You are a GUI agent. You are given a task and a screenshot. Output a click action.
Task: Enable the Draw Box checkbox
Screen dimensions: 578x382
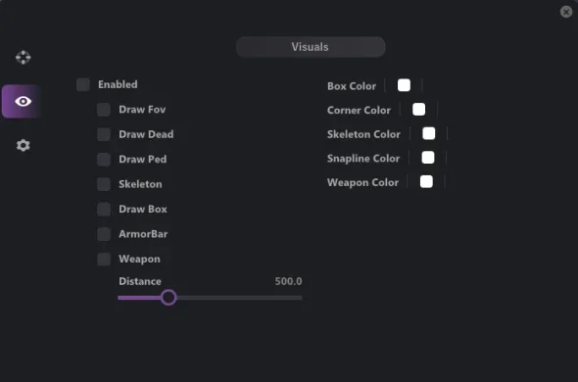(104, 209)
